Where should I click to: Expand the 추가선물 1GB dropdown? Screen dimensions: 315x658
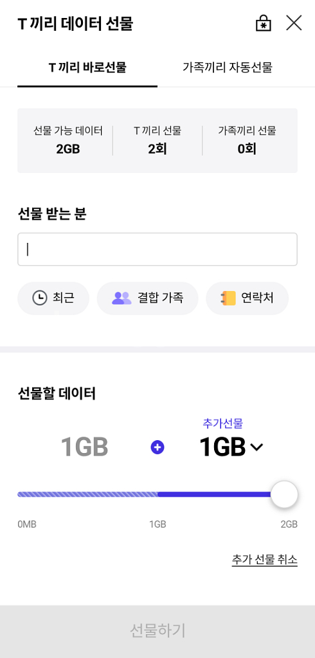(x=231, y=447)
